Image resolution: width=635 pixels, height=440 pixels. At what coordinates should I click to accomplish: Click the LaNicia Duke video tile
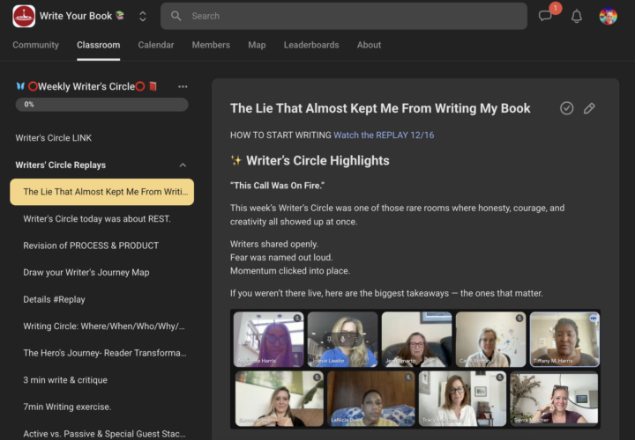pos(371,399)
